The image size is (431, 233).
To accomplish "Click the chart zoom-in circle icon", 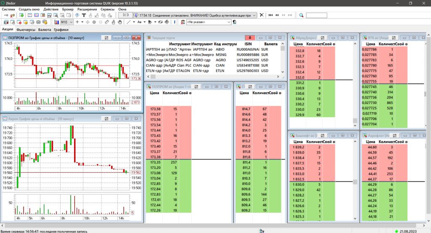I will tap(94, 22).
